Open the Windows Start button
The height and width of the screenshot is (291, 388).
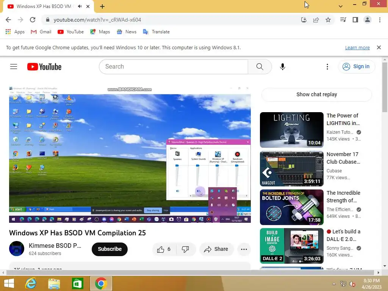9,283
